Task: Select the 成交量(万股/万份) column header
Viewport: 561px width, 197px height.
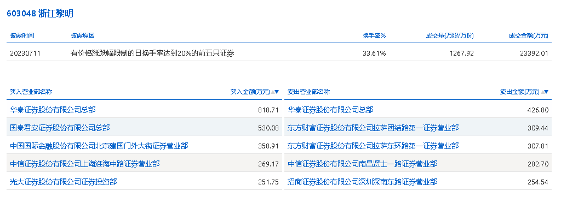Action: pyautogui.click(x=450, y=35)
